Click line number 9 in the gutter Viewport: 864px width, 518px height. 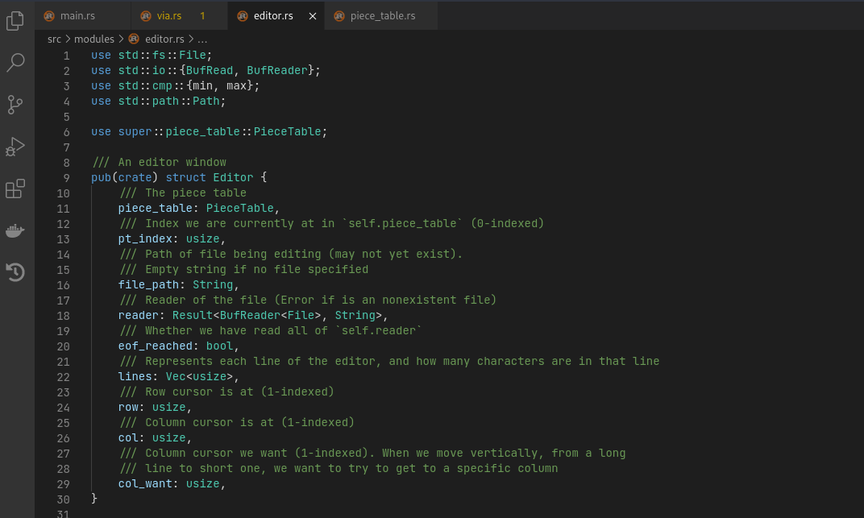click(x=67, y=178)
